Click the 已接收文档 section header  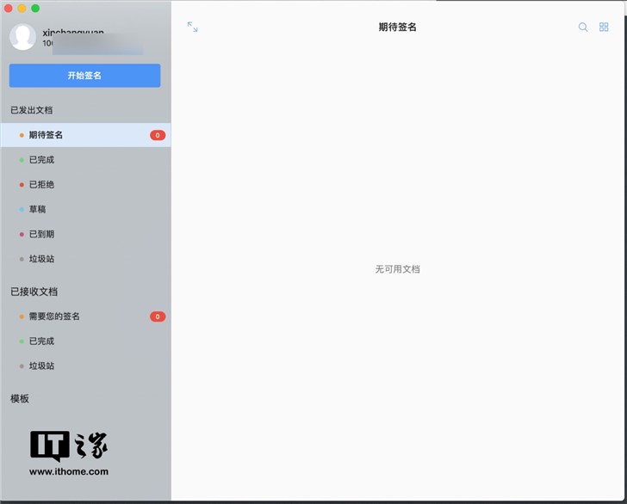34,292
